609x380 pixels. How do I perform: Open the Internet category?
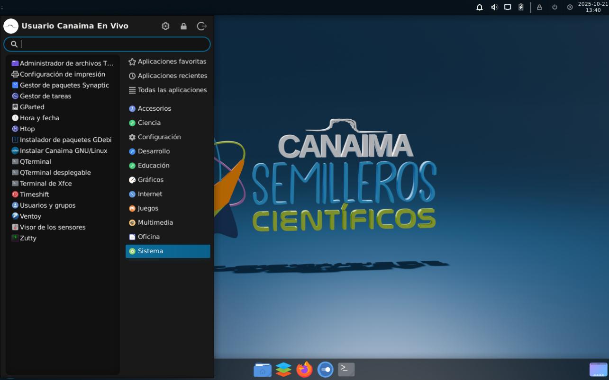tap(150, 194)
